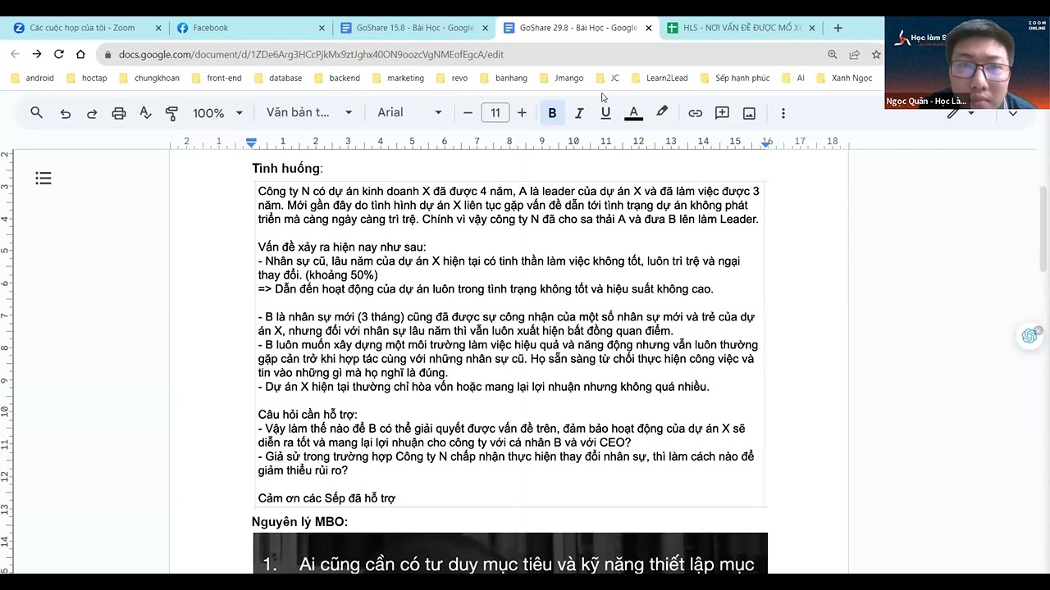Toggle bold formatting
Screen dimensions: 1050x590
pyautogui.click(x=552, y=113)
